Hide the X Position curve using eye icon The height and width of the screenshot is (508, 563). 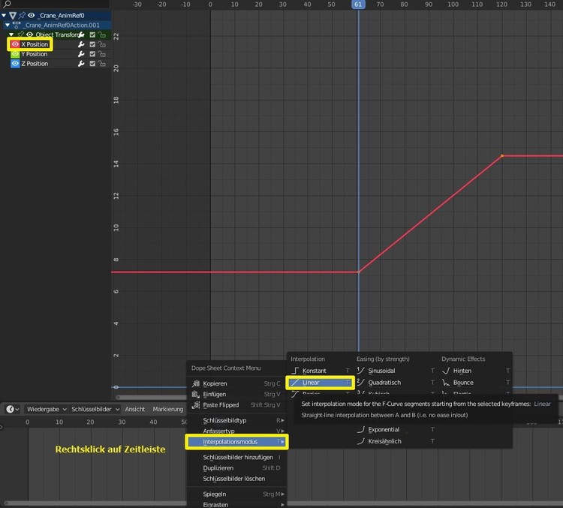tap(15, 44)
